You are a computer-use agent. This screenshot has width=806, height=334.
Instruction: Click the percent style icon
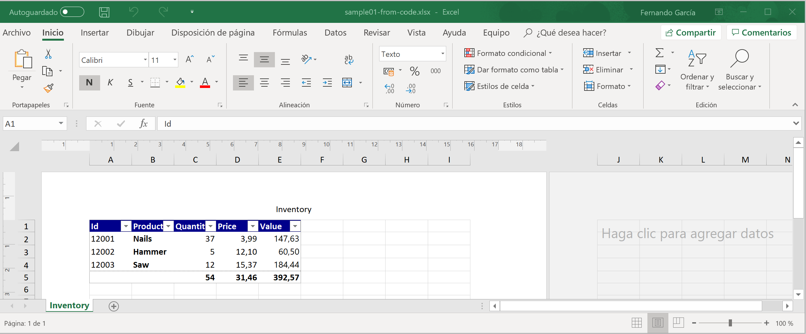[414, 71]
